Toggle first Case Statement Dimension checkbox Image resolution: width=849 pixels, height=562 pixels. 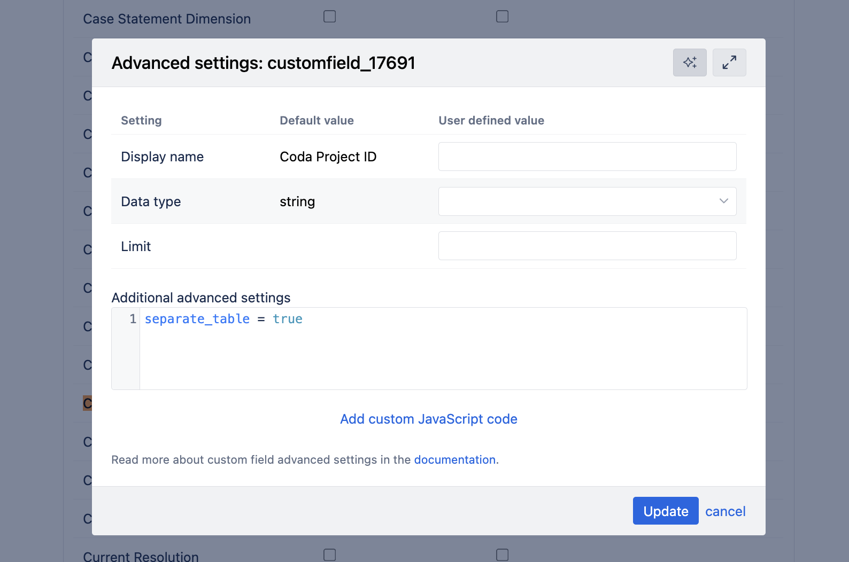pos(330,17)
